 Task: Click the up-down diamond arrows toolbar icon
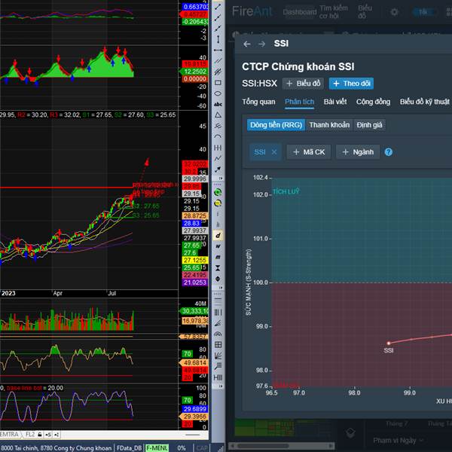(218, 279)
